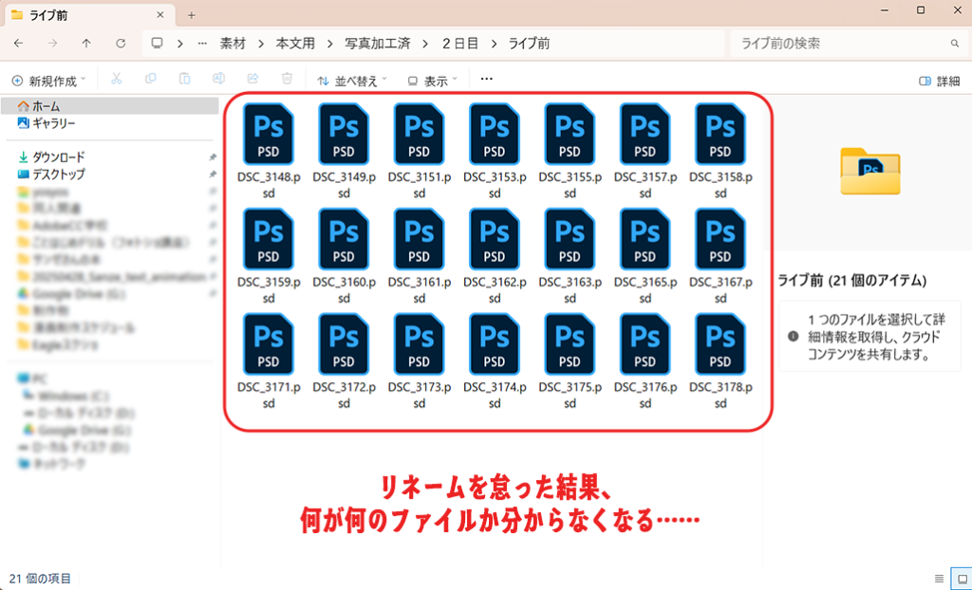Click the PC monitor icon in address bar
The height and width of the screenshot is (590, 972).
point(158,44)
